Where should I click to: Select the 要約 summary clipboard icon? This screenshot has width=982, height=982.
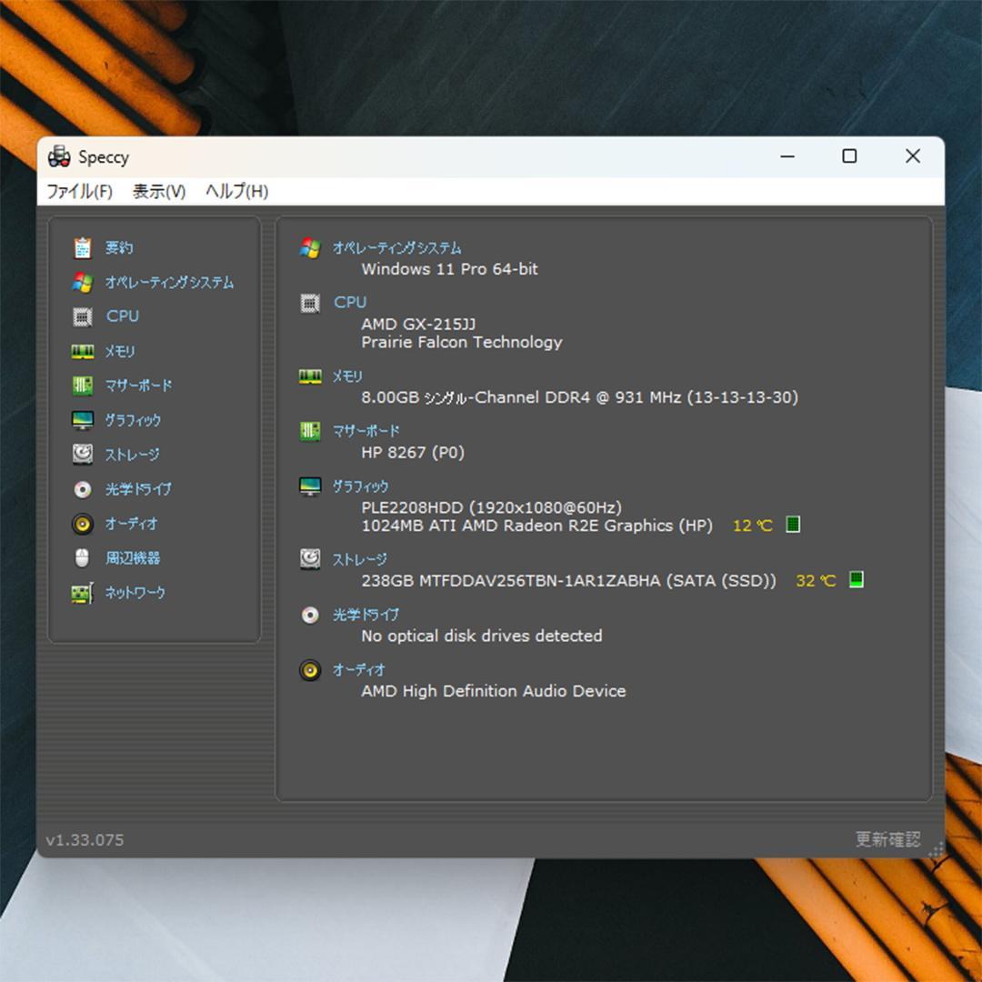click(83, 247)
